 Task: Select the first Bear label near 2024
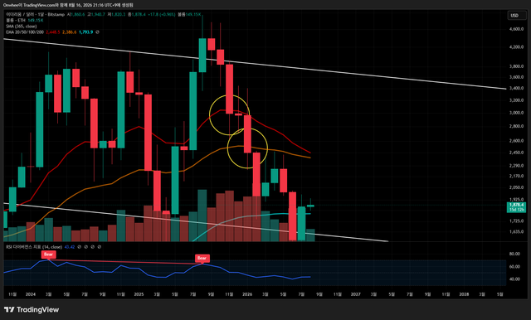[48, 255]
